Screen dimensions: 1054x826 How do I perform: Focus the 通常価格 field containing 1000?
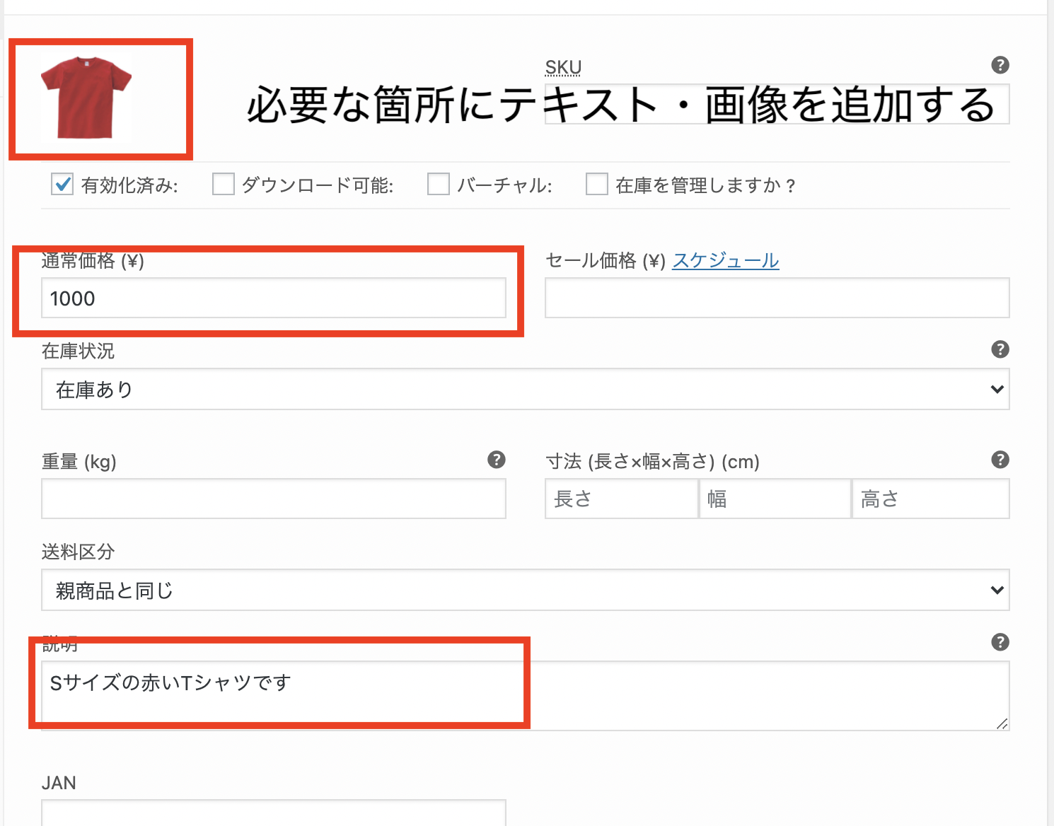(273, 298)
